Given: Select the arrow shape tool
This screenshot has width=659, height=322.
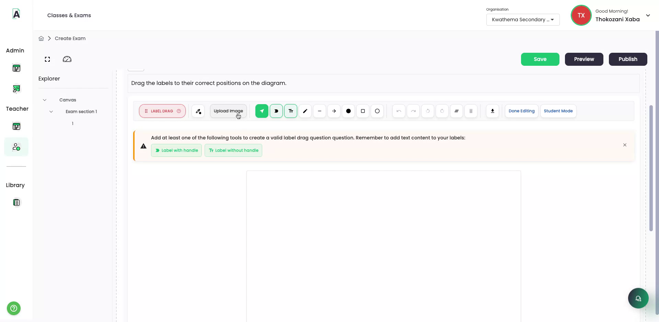Looking at the screenshot, I should pos(334,111).
